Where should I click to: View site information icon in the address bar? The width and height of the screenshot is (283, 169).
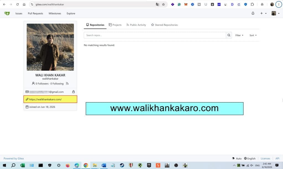pyautogui.click(x=32, y=4)
